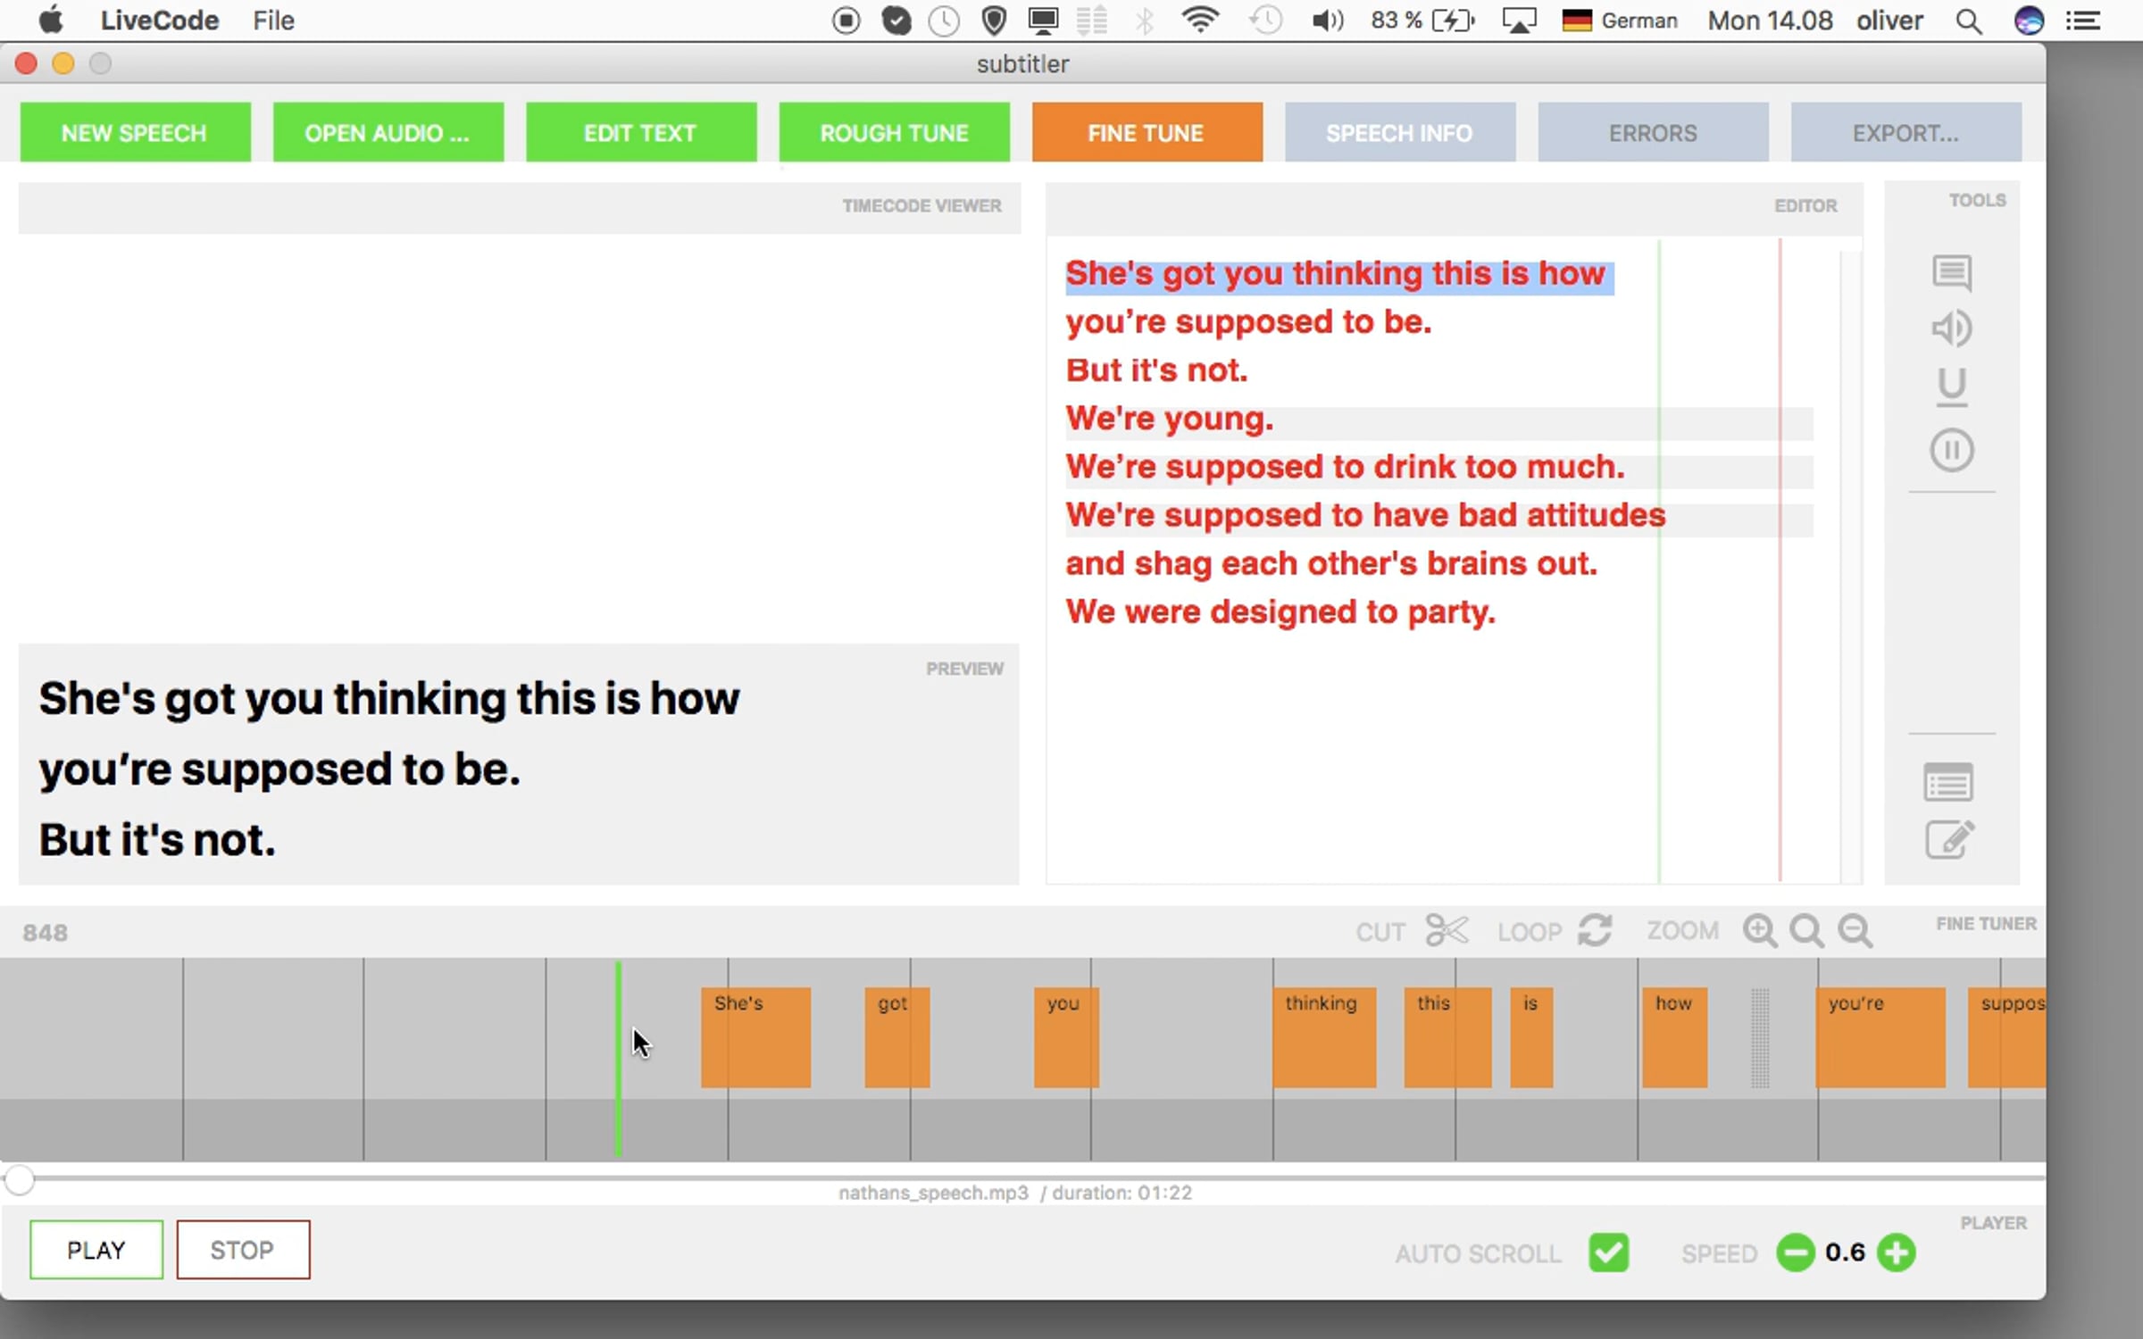The image size is (2143, 1339).
Task: Open the list view tool icon
Action: (x=1947, y=783)
